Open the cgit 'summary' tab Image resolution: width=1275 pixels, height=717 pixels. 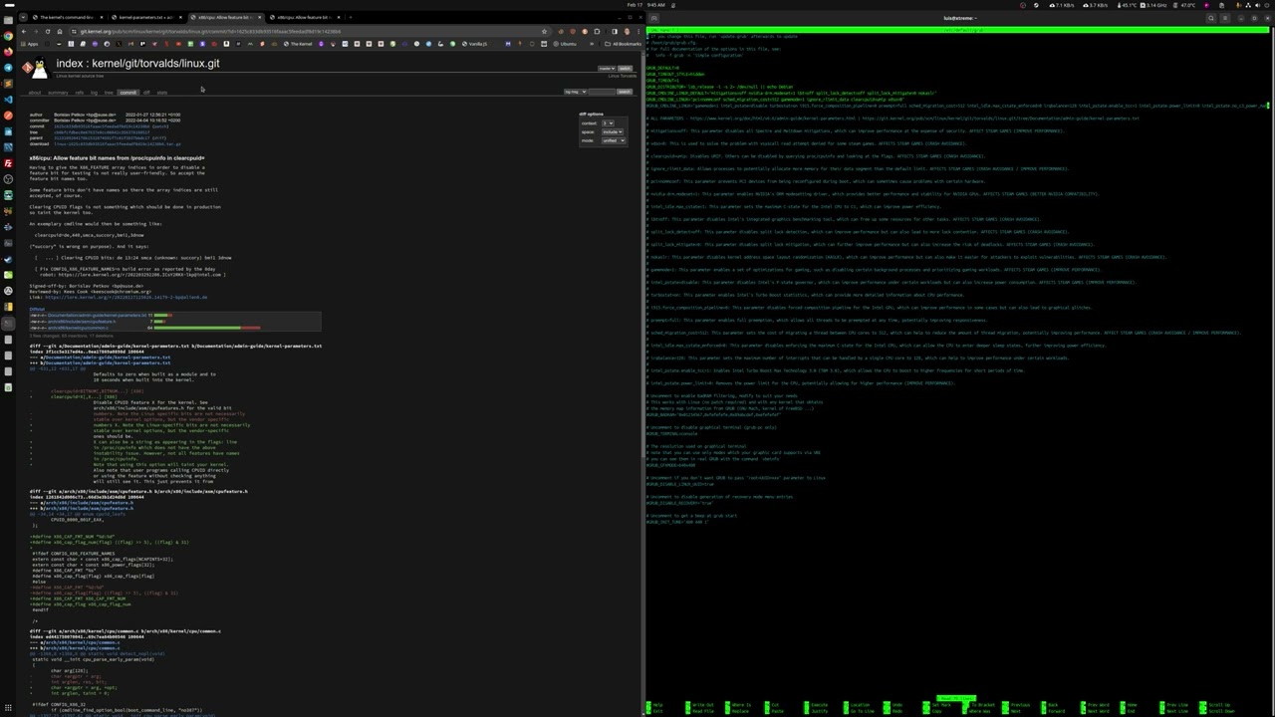58,93
